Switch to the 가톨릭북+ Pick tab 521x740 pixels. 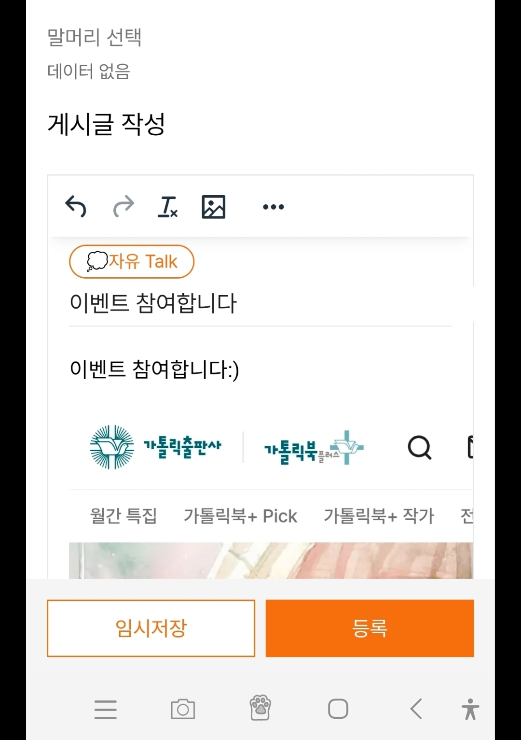[240, 516]
